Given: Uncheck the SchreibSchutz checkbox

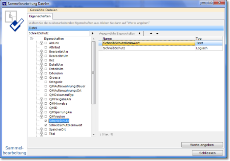Looking at the screenshot, I should (46, 121).
